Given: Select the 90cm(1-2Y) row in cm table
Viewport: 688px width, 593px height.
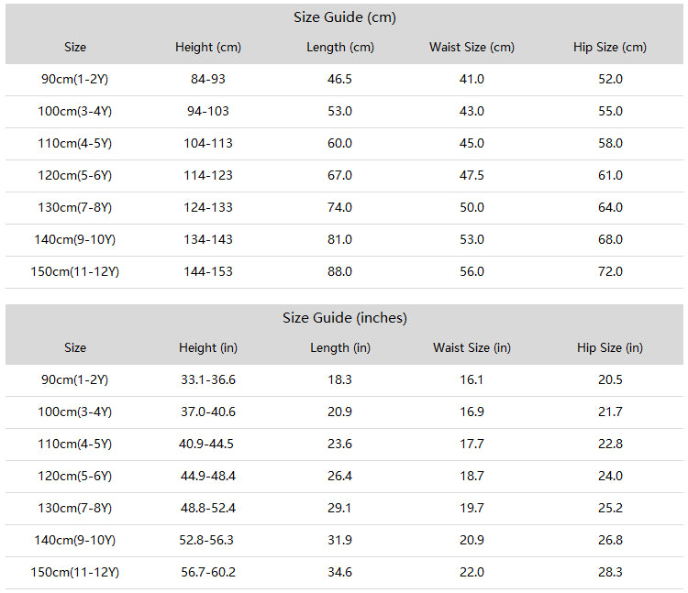Looking at the screenshot, I should click(344, 80).
